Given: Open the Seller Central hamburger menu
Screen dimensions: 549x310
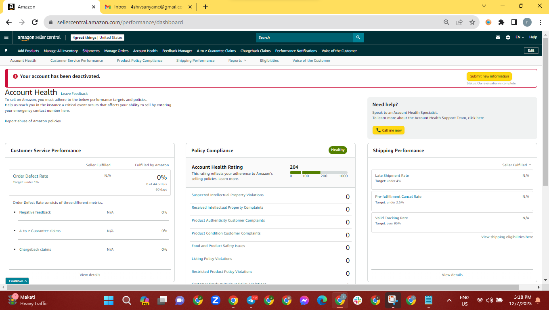Looking at the screenshot, I should pos(6,38).
